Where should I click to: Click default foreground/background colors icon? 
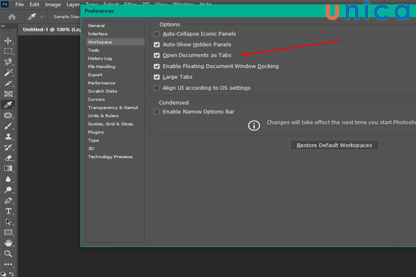coord(3,274)
